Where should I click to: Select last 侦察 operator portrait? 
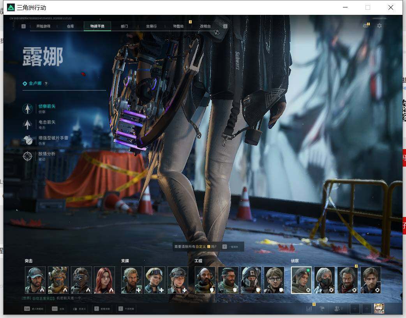tap(371, 280)
